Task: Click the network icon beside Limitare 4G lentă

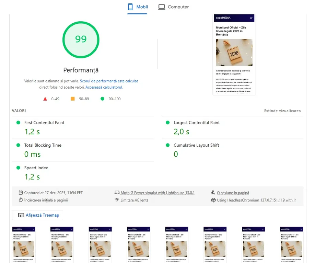Action: pyautogui.click(x=117, y=199)
